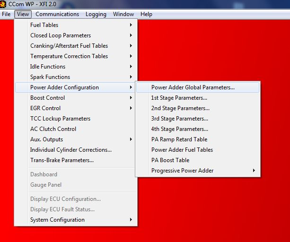
Task: Open the PA Ramp Retard Table
Action: point(198,139)
